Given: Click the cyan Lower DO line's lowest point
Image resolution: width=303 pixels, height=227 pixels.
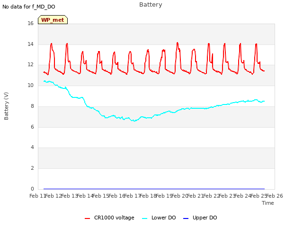Looking at the screenshot, I should tap(134, 121).
